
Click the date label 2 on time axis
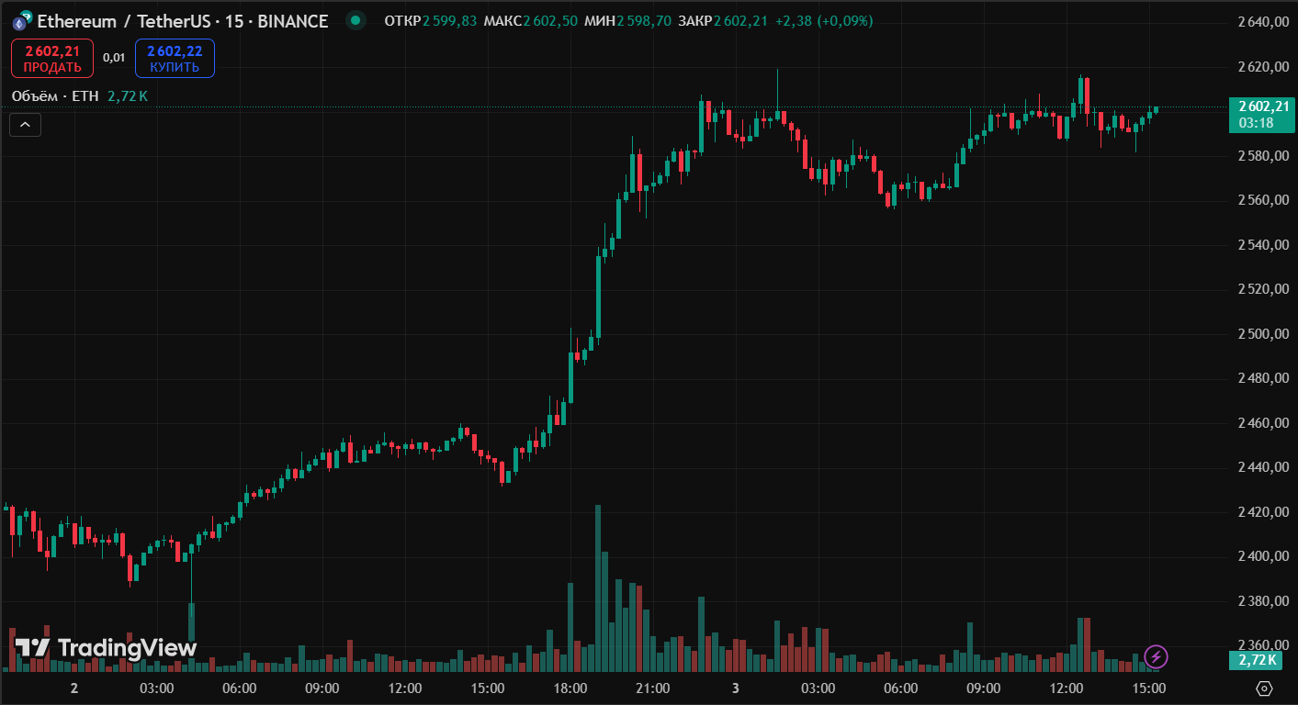tap(74, 688)
